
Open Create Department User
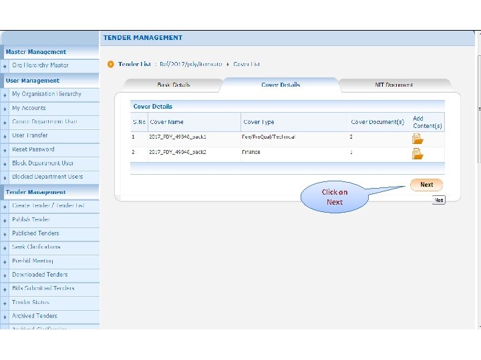pos(45,121)
